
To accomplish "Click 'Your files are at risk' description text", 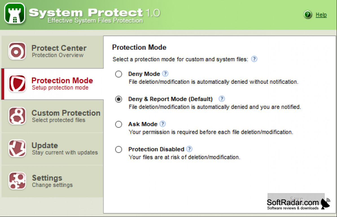I will (x=184, y=157).
